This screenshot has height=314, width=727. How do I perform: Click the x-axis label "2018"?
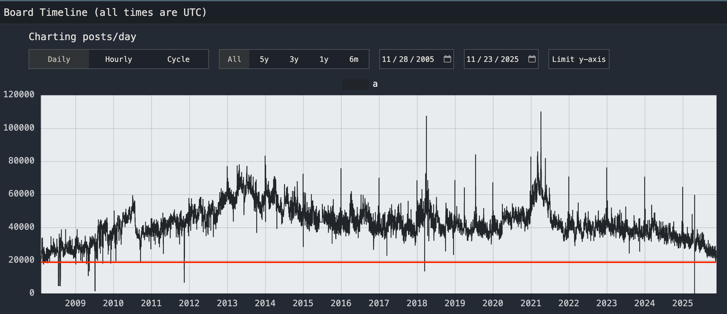(x=417, y=303)
